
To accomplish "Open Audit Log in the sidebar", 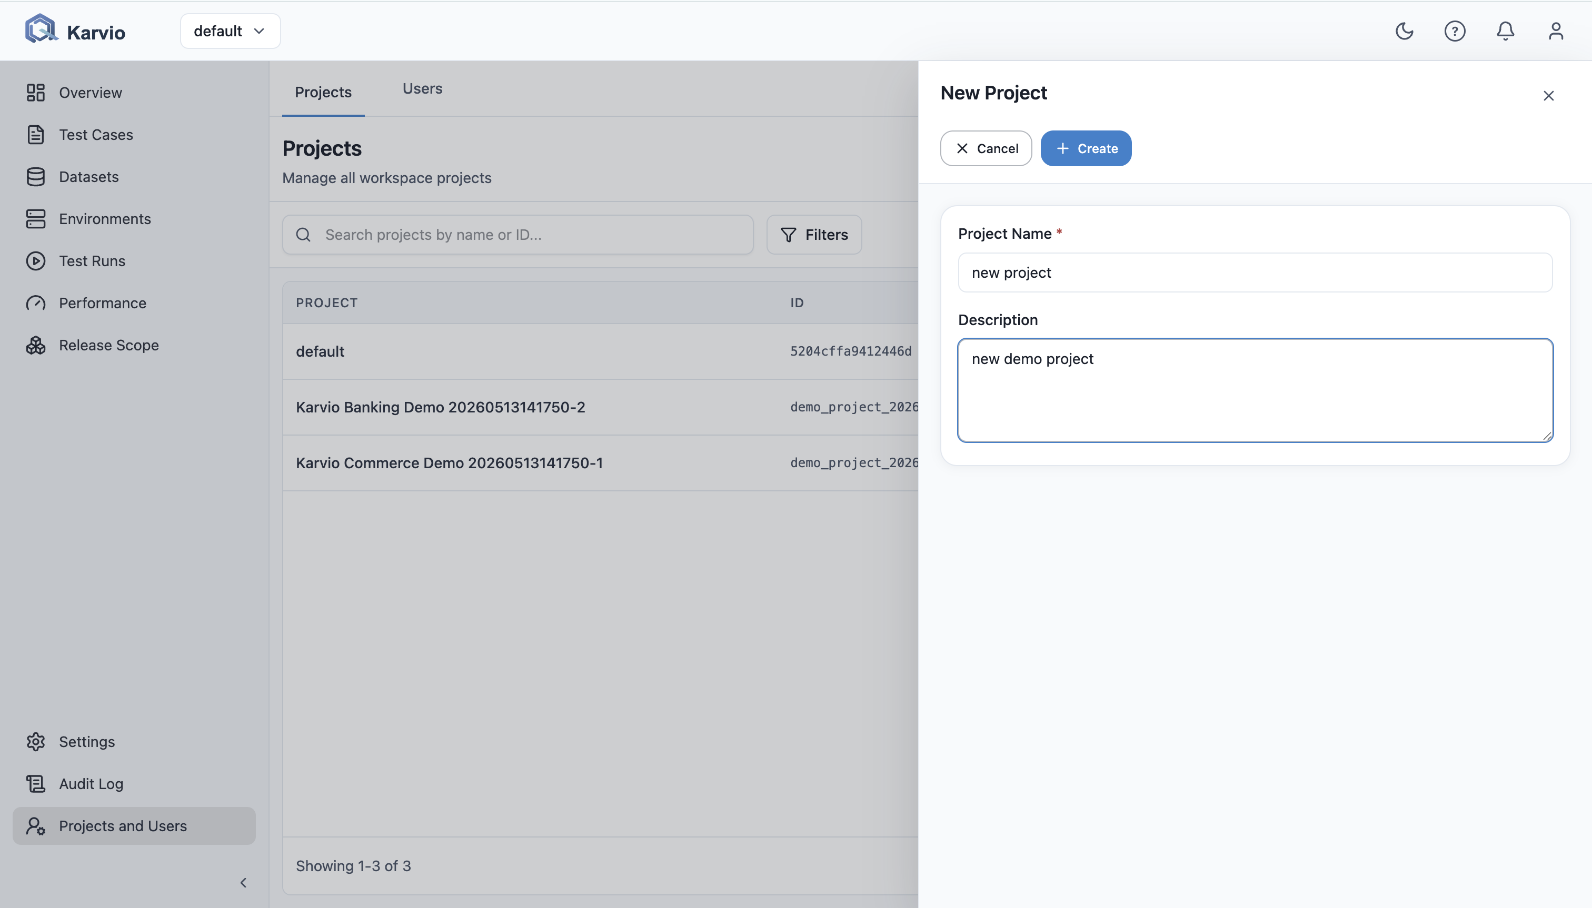I will pyautogui.click(x=134, y=784).
